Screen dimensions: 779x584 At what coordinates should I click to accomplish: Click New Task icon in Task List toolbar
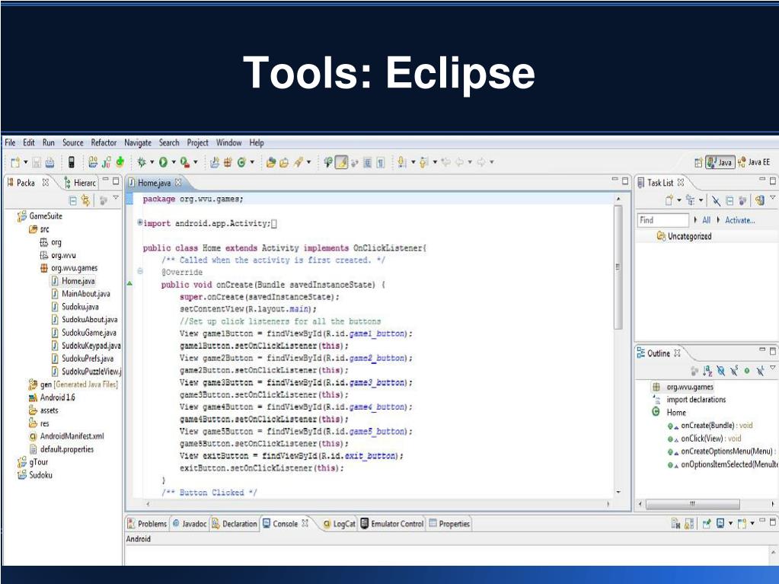669,200
